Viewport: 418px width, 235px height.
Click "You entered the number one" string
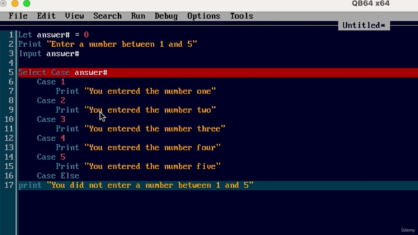click(x=150, y=91)
